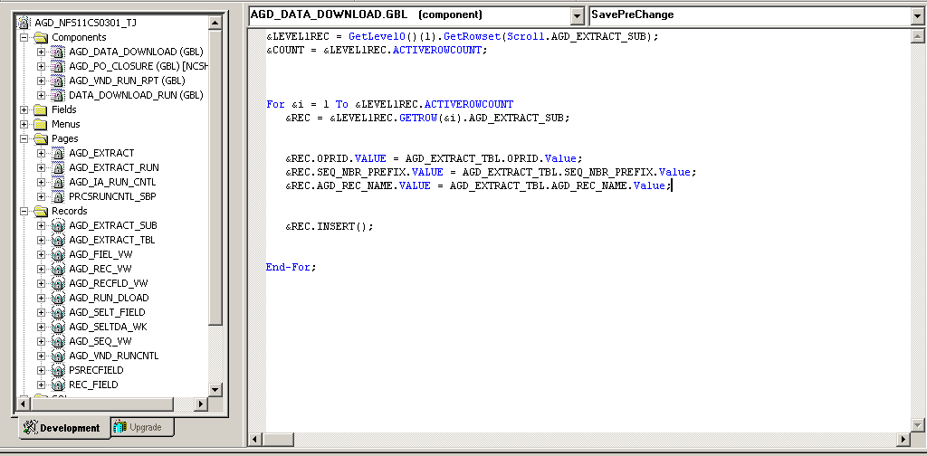Code editor horizontal scroll left arrow
Viewport: 927px width, 456px height.
(x=254, y=440)
